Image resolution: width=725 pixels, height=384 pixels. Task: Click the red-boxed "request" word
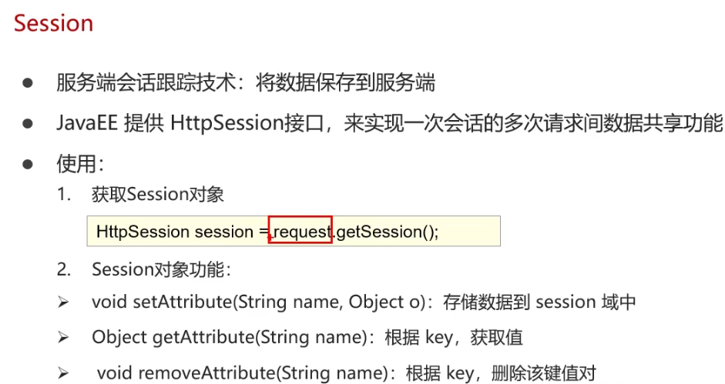[x=300, y=229]
